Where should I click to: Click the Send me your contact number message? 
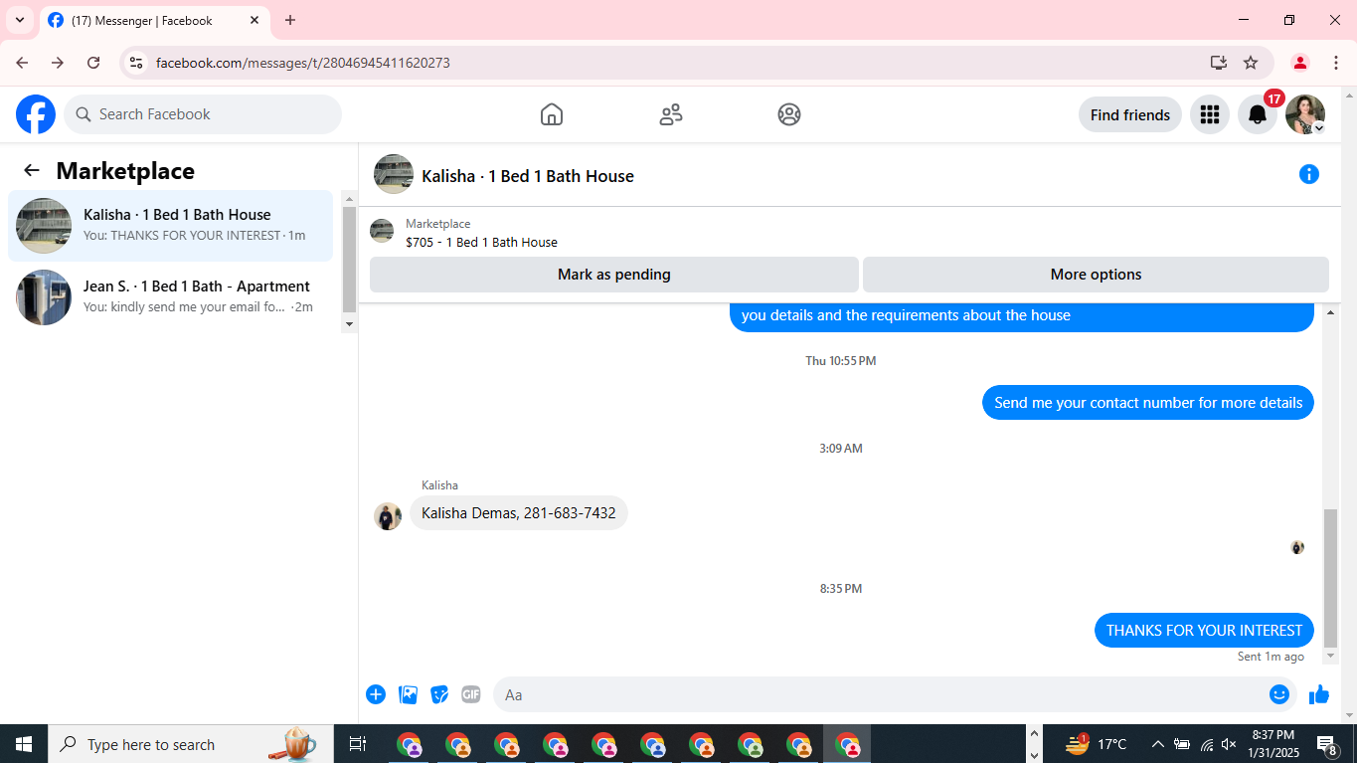(x=1148, y=403)
